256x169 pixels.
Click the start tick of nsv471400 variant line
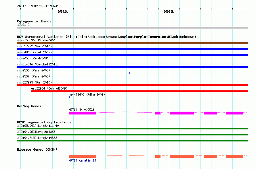69,97
